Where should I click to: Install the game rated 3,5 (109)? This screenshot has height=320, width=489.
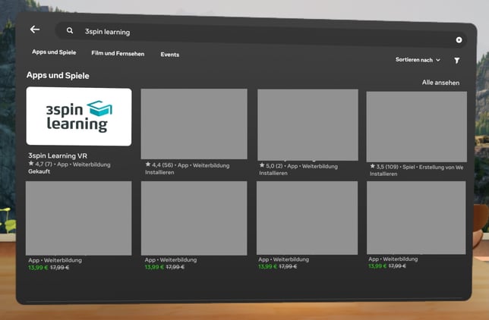(383, 174)
